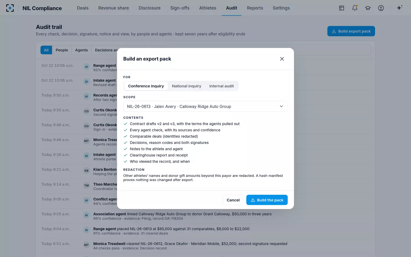Click the AI avatar beside Records agent entry

86,97
